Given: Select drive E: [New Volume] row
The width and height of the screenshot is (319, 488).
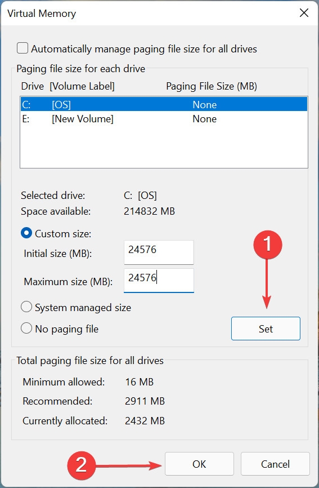Looking at the screenshot, I should click(164, 118).
